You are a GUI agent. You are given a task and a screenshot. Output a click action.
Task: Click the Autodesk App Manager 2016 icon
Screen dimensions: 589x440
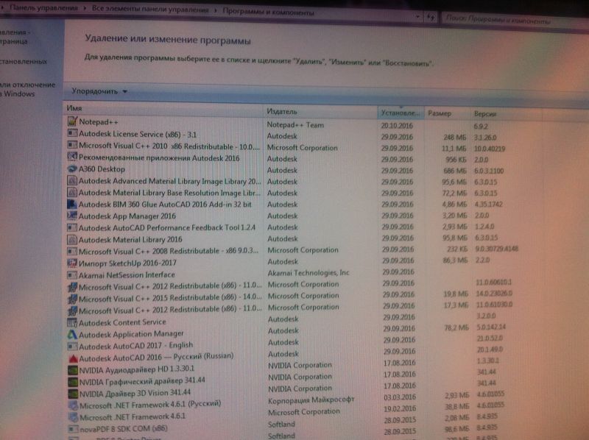tap(72, 216)
